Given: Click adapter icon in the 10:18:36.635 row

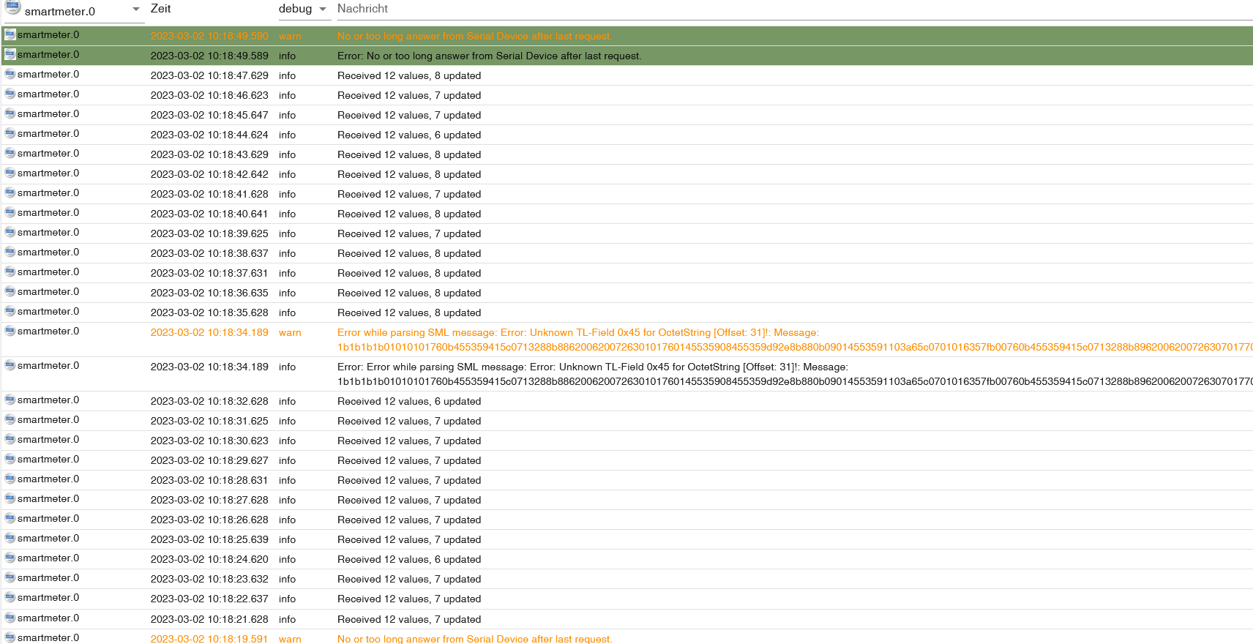Looking at the screenshot, I should (x=10, y=291).
